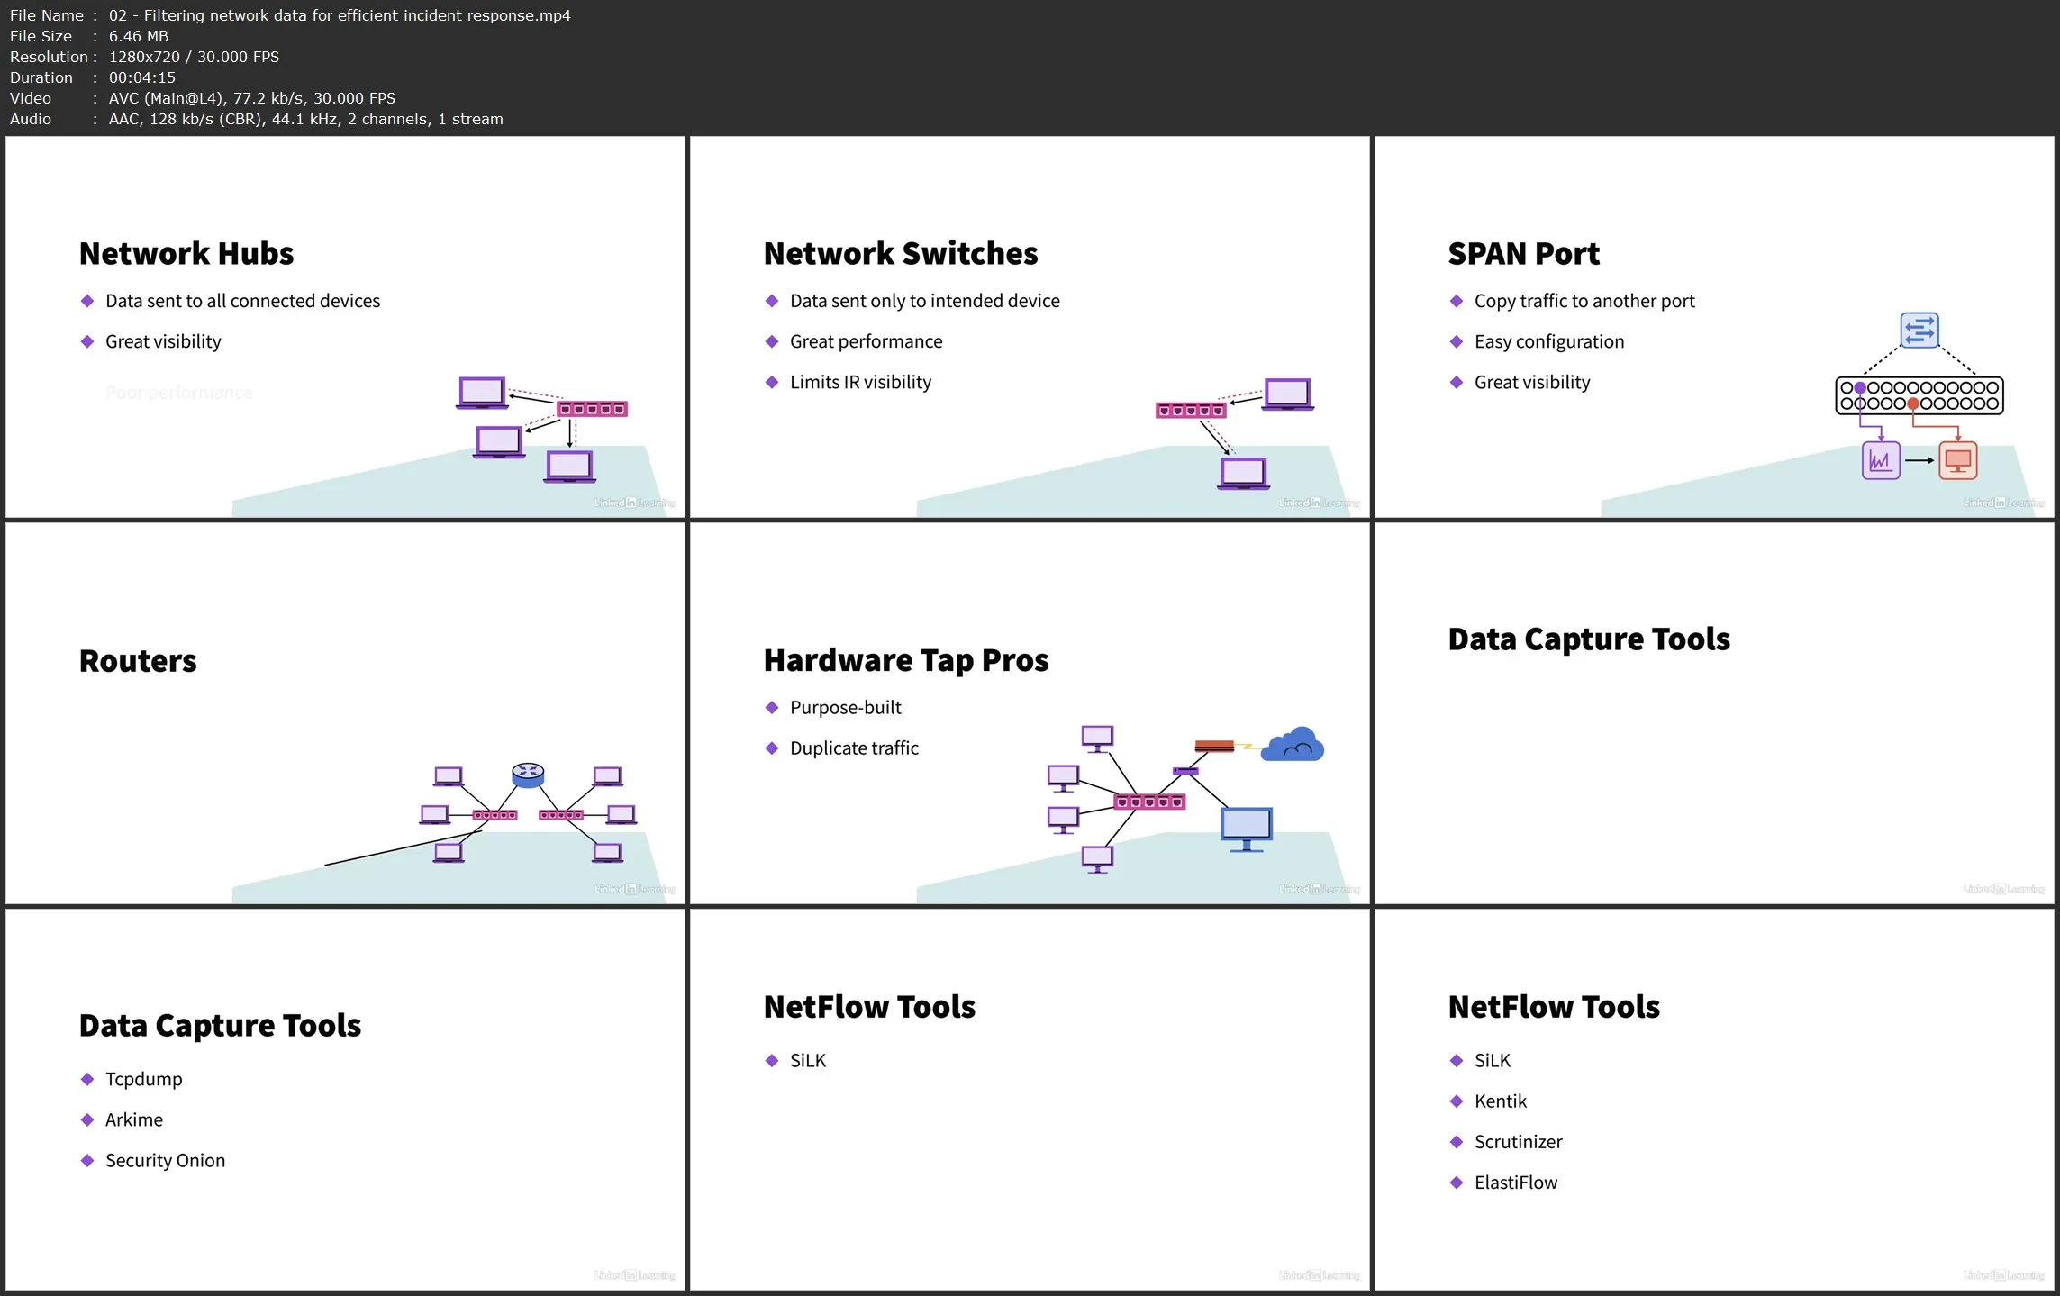This screenshot has height=1296, width=2060.
Task: Click the red firewall icon next to cloud
Action: (x=1213, y=746)
